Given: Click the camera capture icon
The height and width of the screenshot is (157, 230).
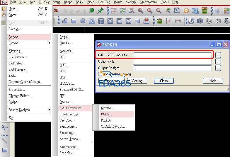Looking at the screenshot, I should coord(218,21).
